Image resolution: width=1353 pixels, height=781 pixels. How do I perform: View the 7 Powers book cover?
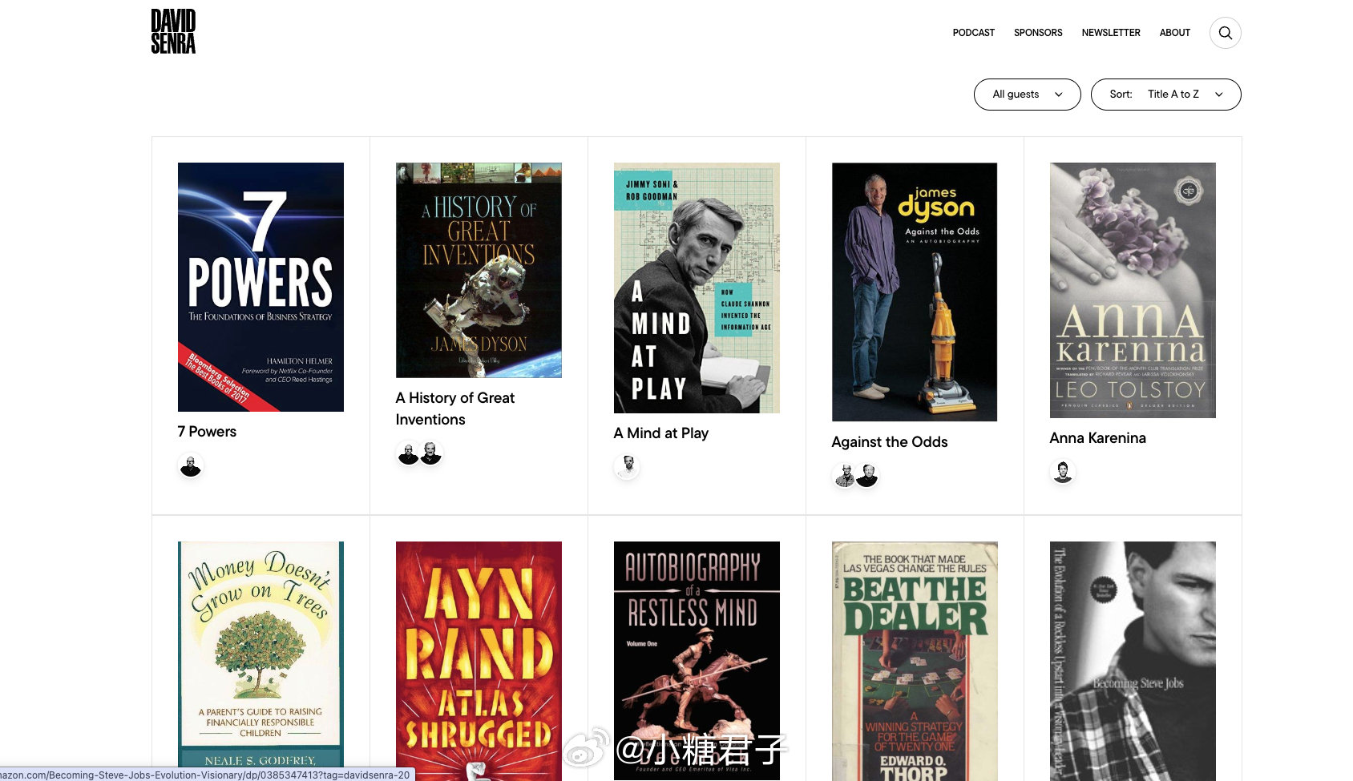pyautogui.click(x=261, y=287)
